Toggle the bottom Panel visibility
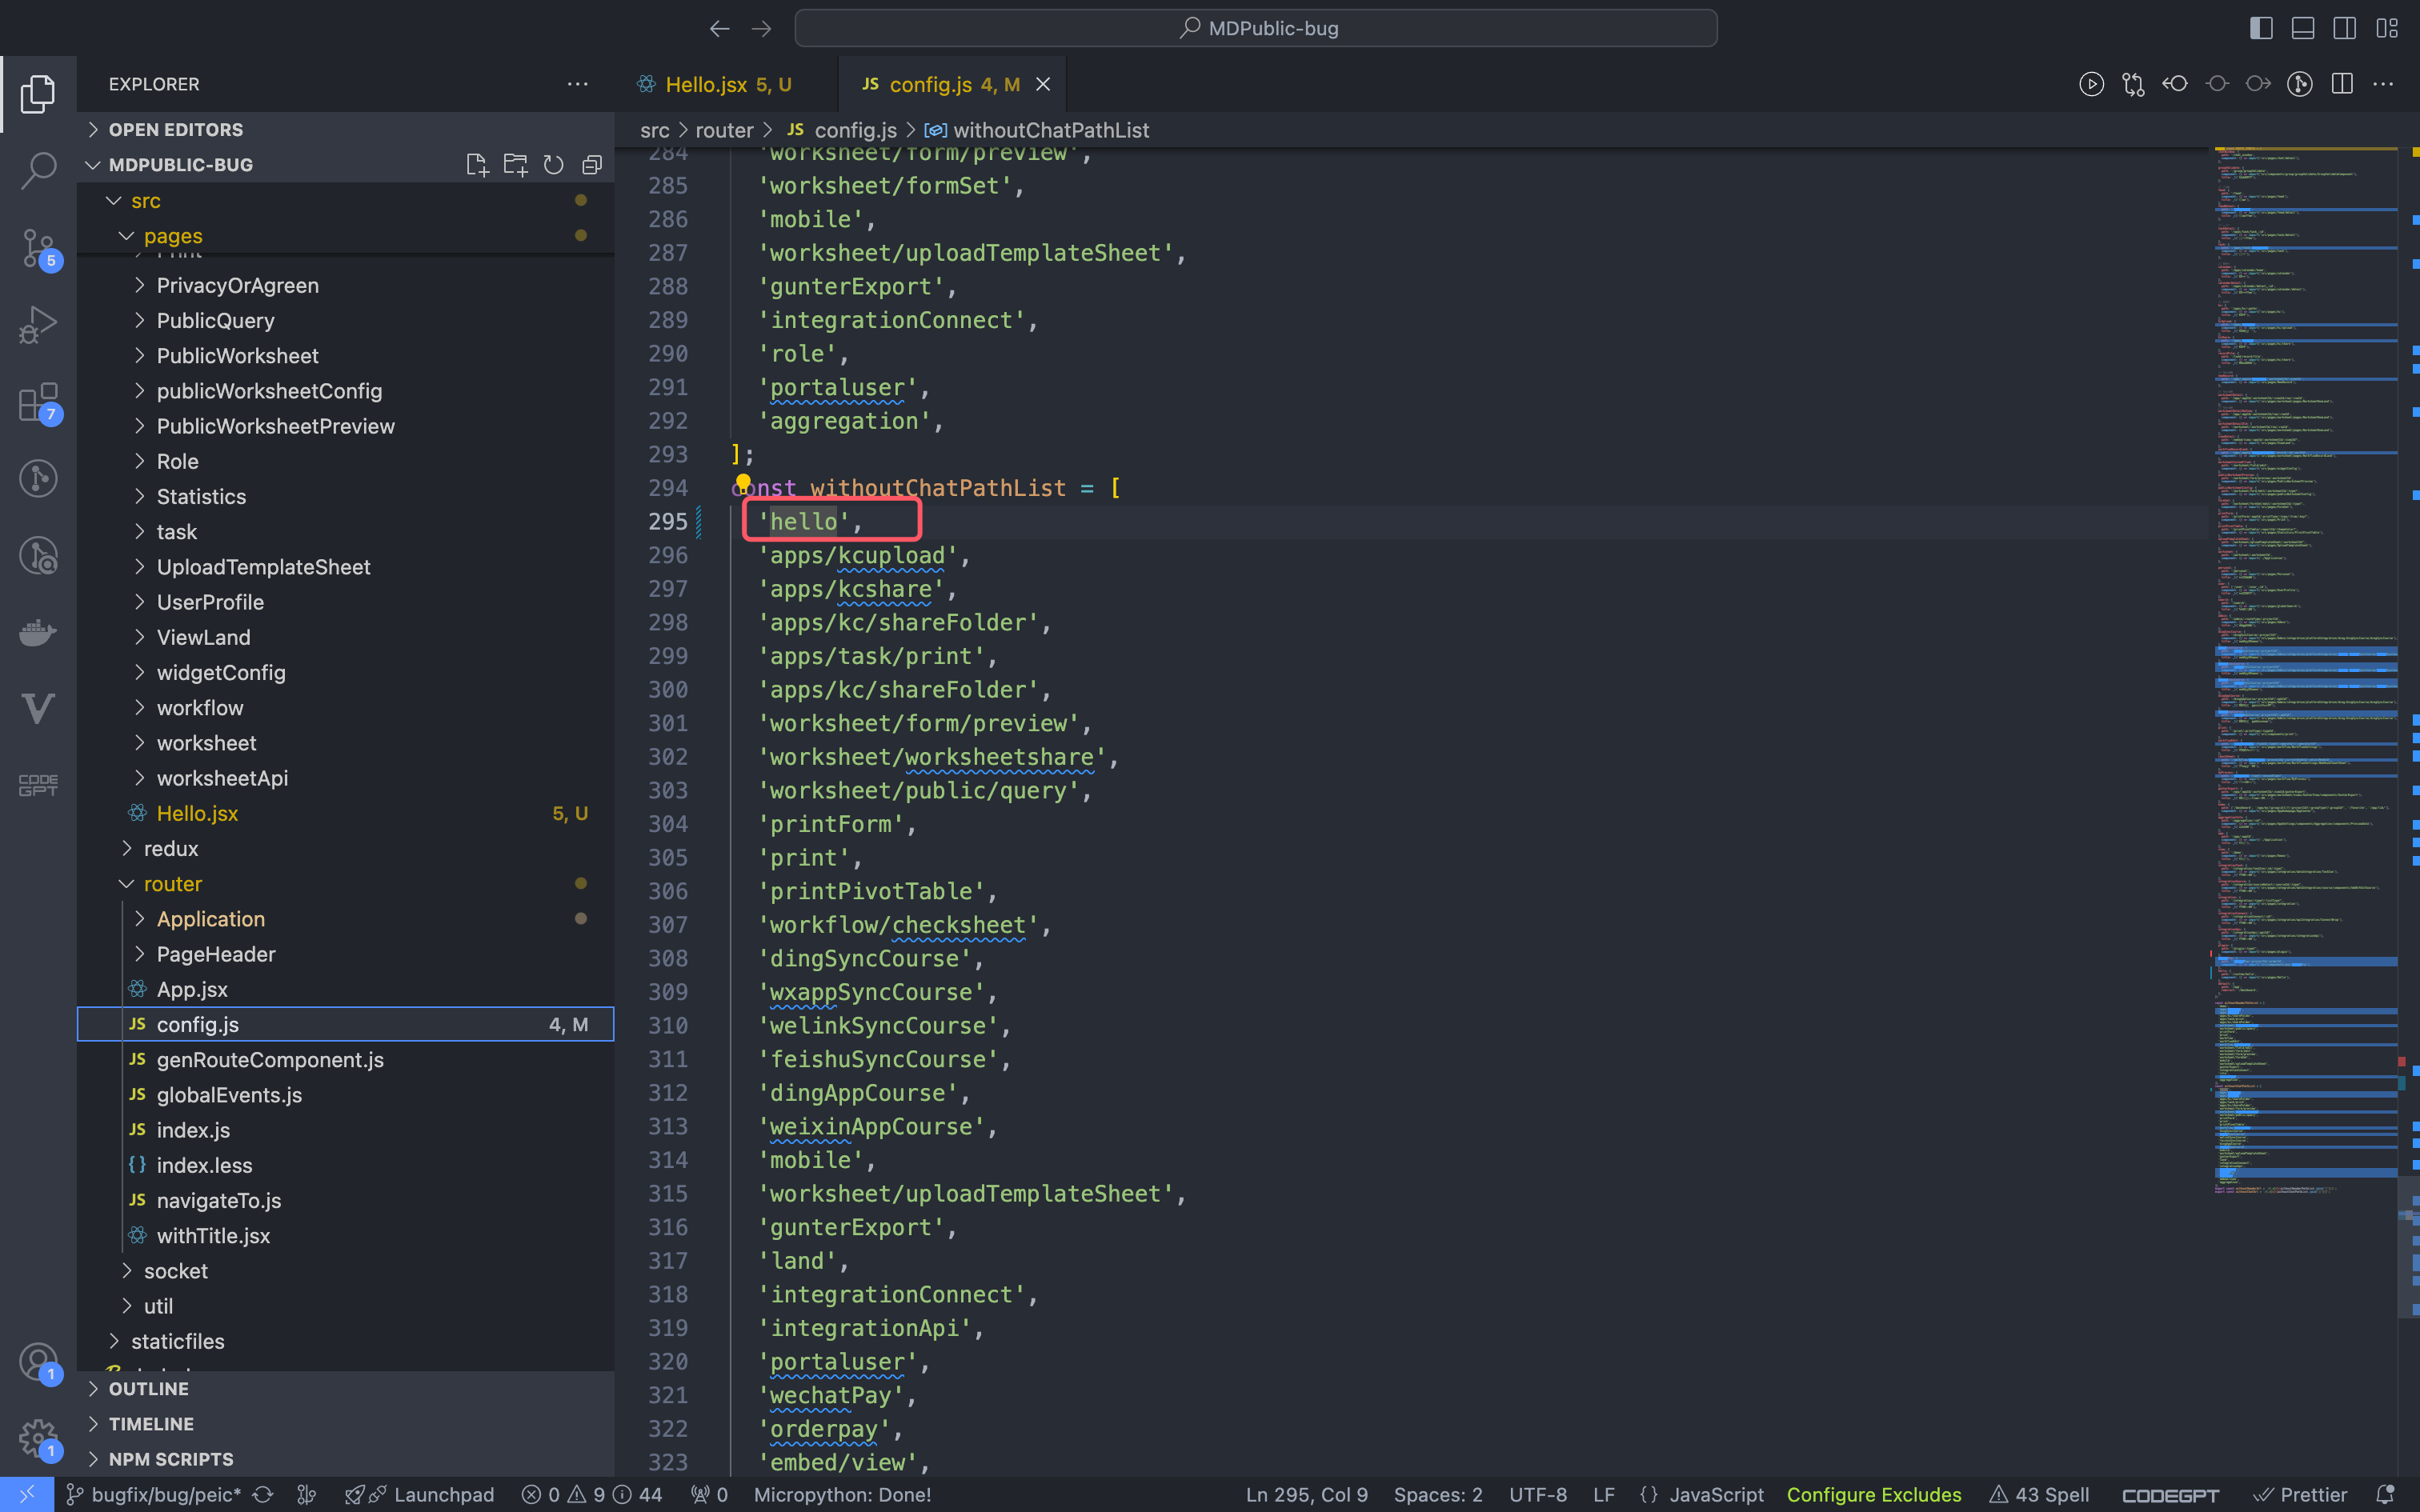The width and height of the screenshot is (2420, 1512). [x=2302, y=28]
